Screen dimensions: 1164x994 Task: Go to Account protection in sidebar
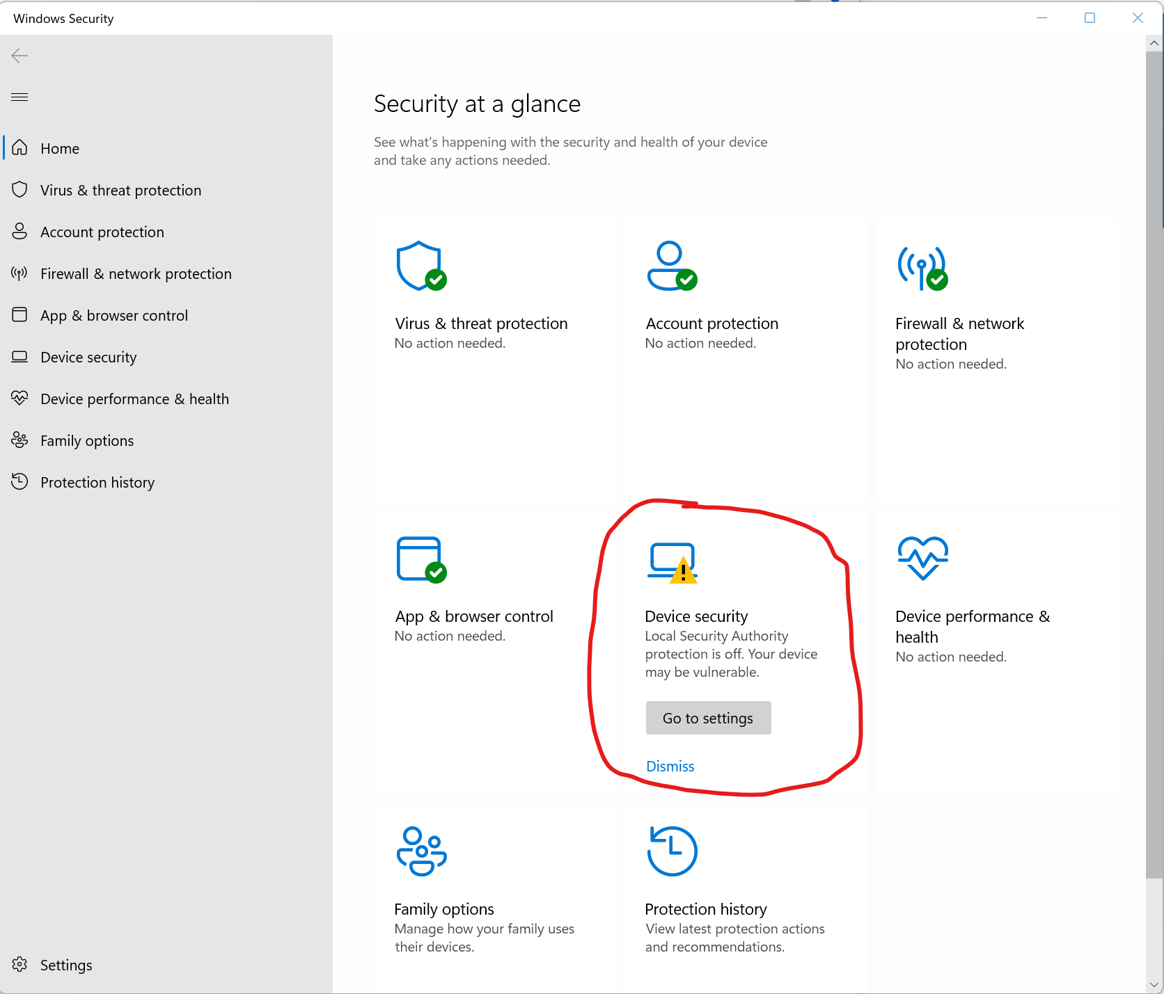pos(166,232)
